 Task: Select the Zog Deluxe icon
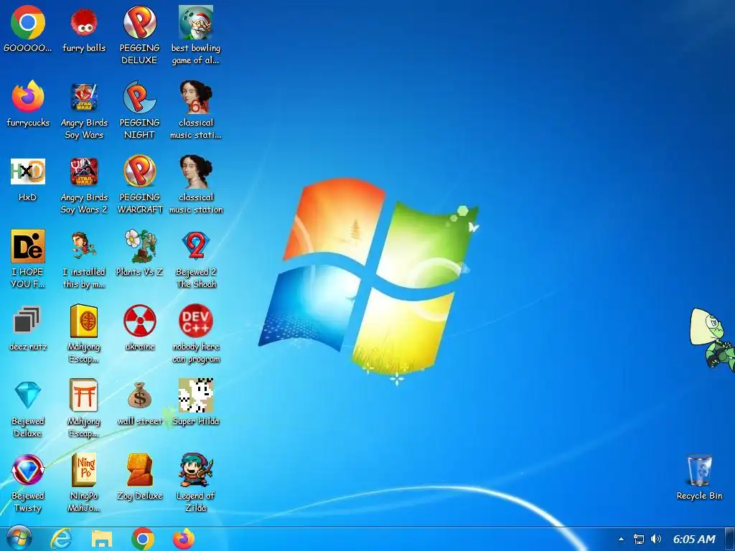click(140, 469)
